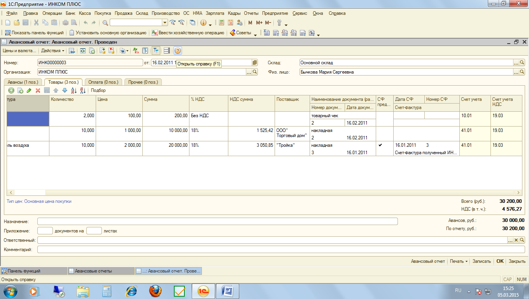Select the Панель функций window tab
The image size is (529, 299).
pyautogui.click(x=33, y=271)
